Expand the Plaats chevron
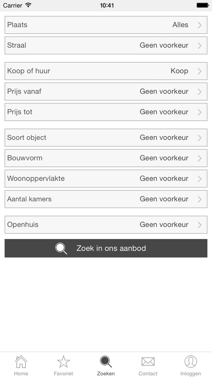Viewport: 212px width, 377px height. coord(200,25)
